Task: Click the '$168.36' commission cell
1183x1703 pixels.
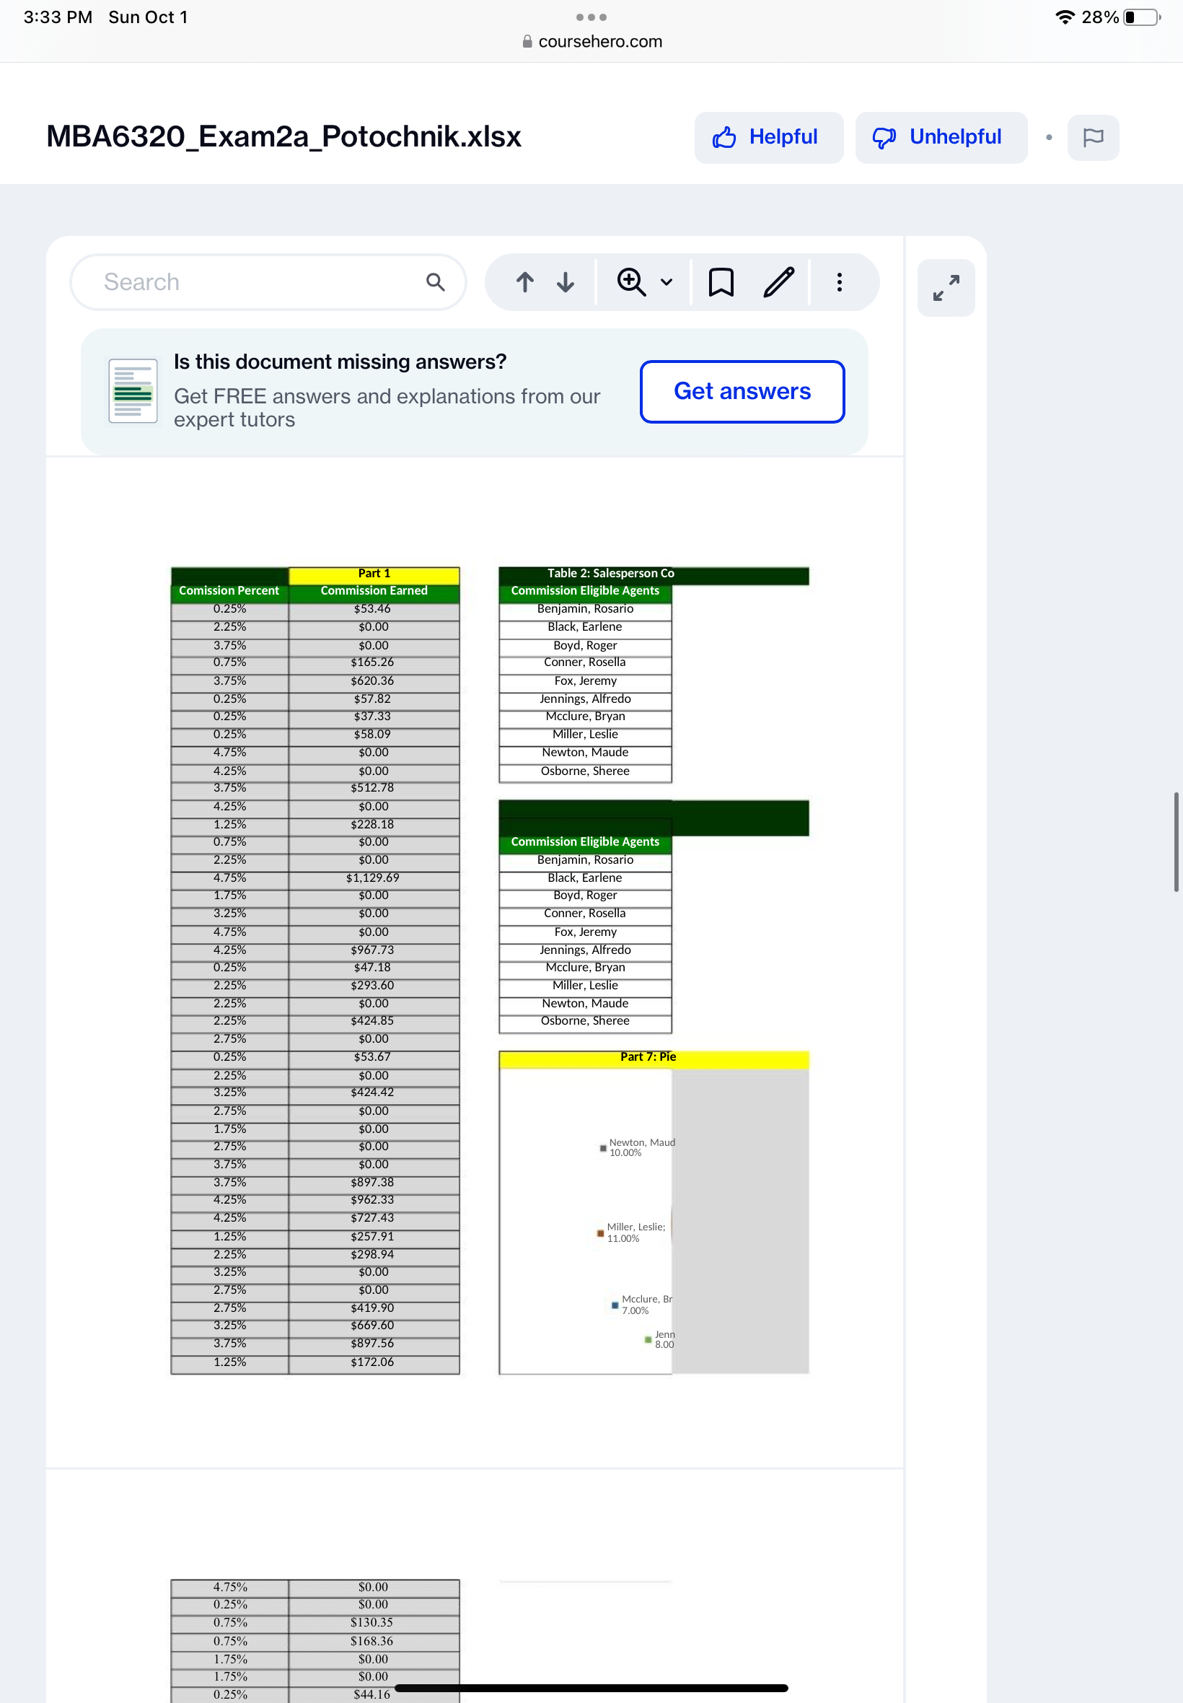Action: click(374, 1642)
